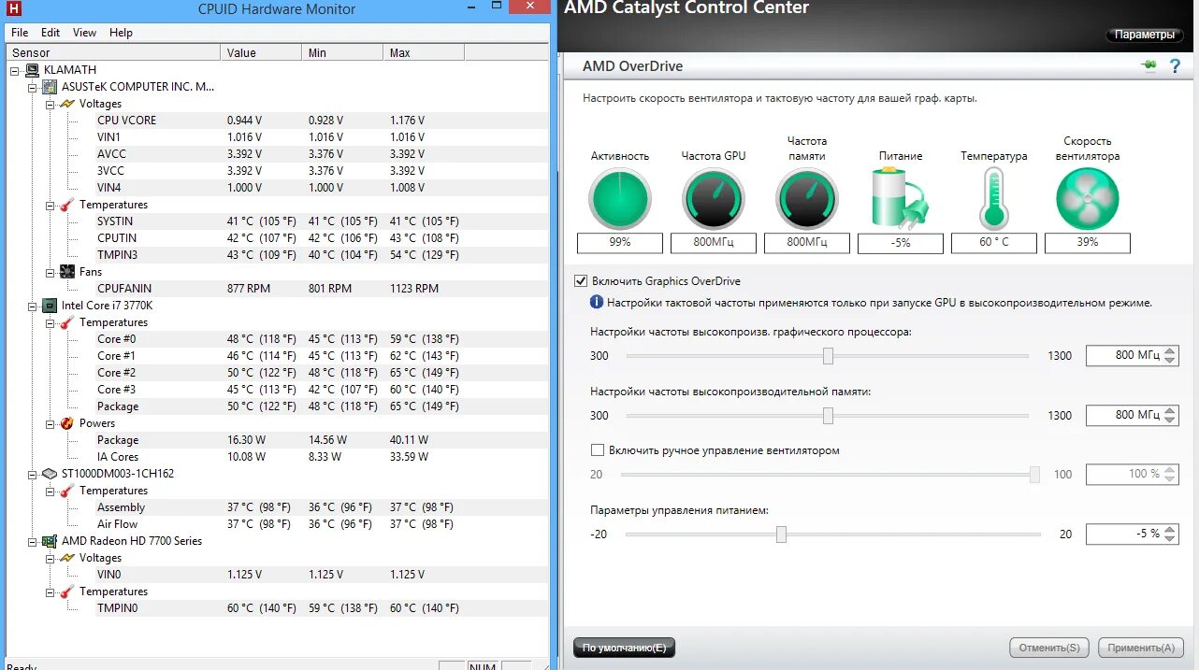
Task: Click the memory clock frequency slider handle
Action: (828, 415)
